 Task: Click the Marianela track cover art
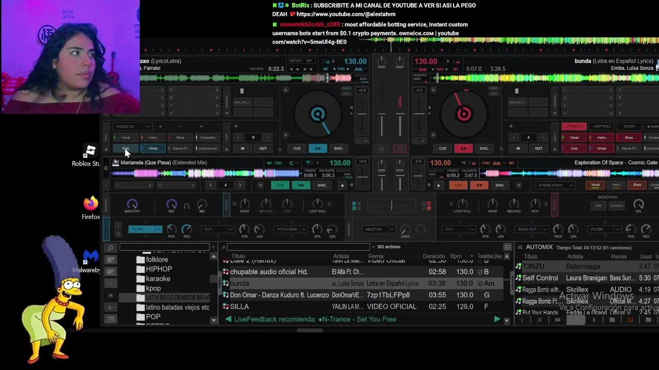pos(116,163)
